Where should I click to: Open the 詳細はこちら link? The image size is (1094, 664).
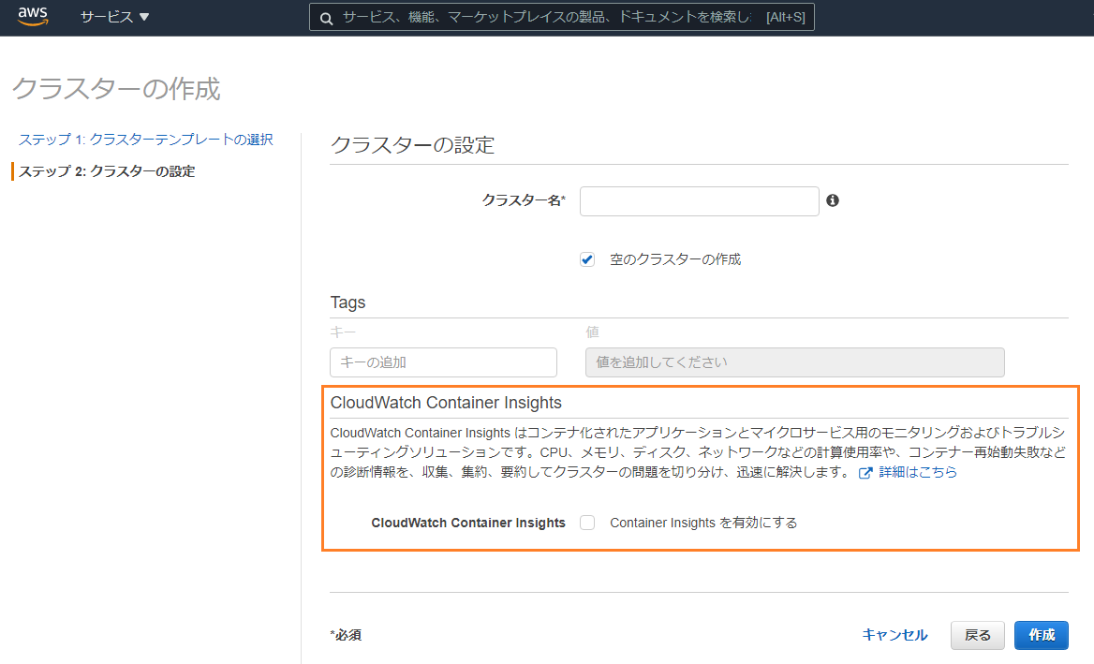pyautogui.click(x=918, y=472)
